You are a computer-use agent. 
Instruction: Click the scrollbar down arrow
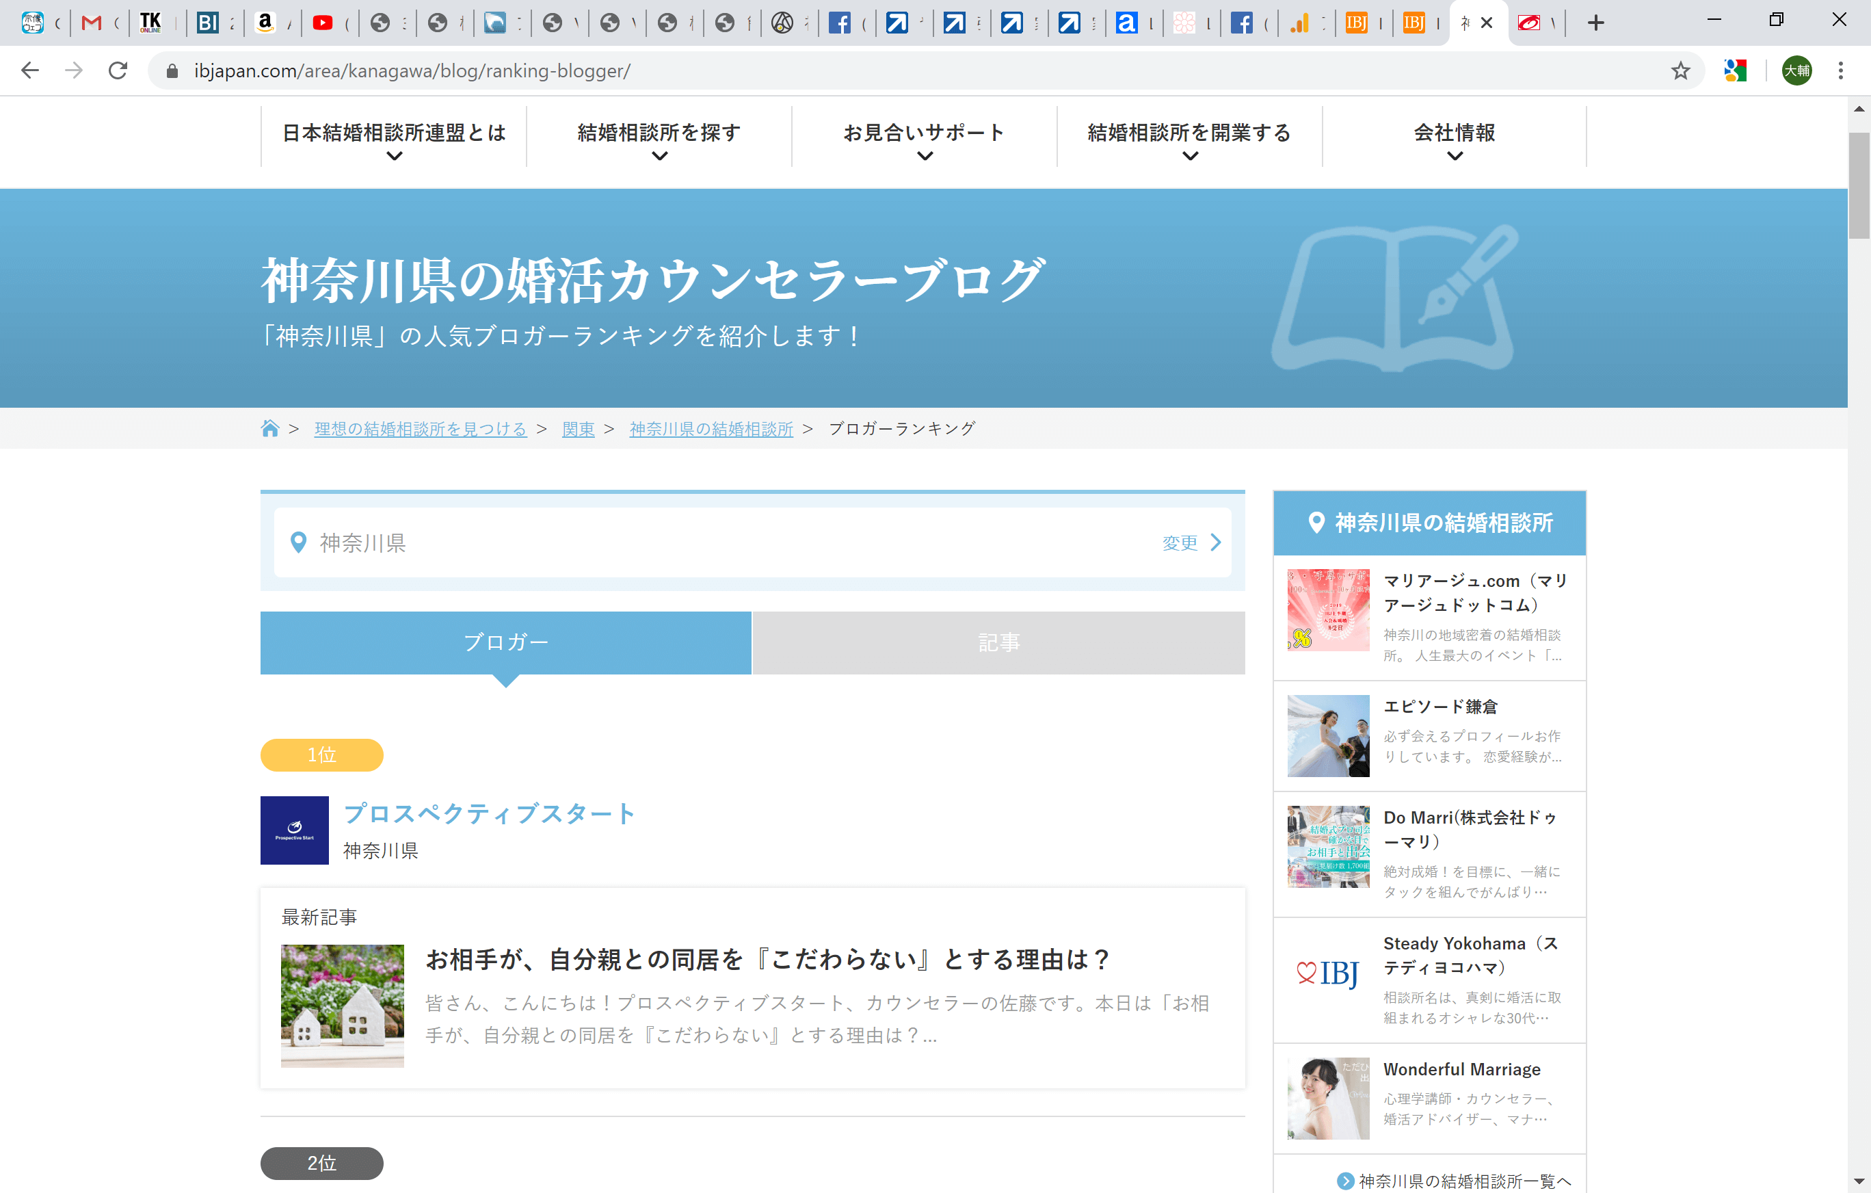tap(1859, 1181)
